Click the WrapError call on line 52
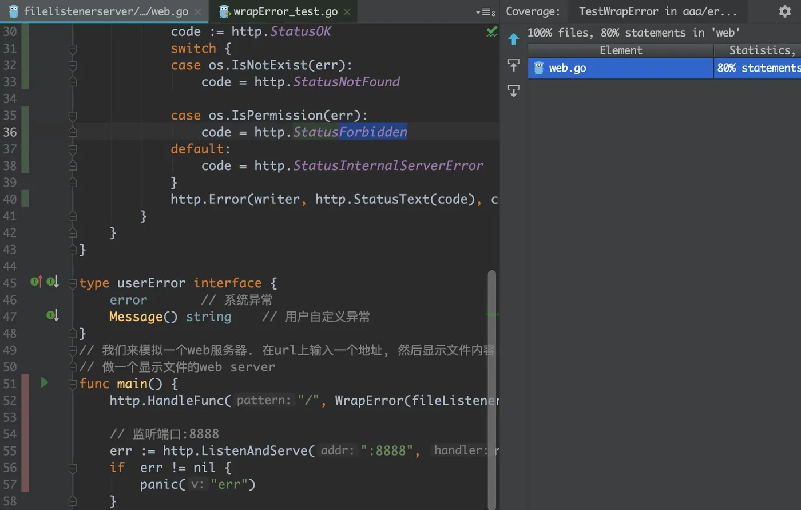This screenshot has width=801, height=510. pos(369,400)
